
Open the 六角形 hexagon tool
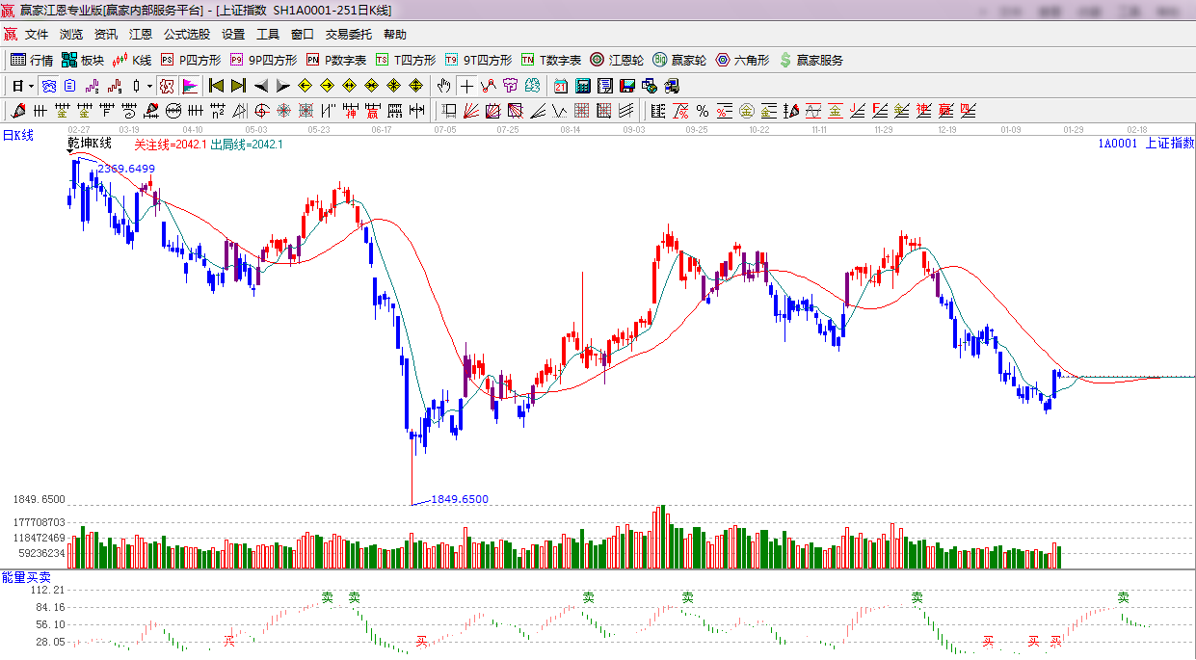click(x=741, y=60)
